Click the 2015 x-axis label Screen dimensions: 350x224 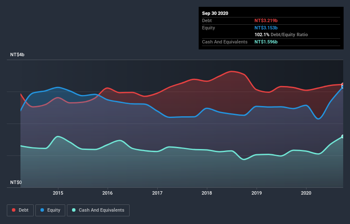(x=58, y=193)
